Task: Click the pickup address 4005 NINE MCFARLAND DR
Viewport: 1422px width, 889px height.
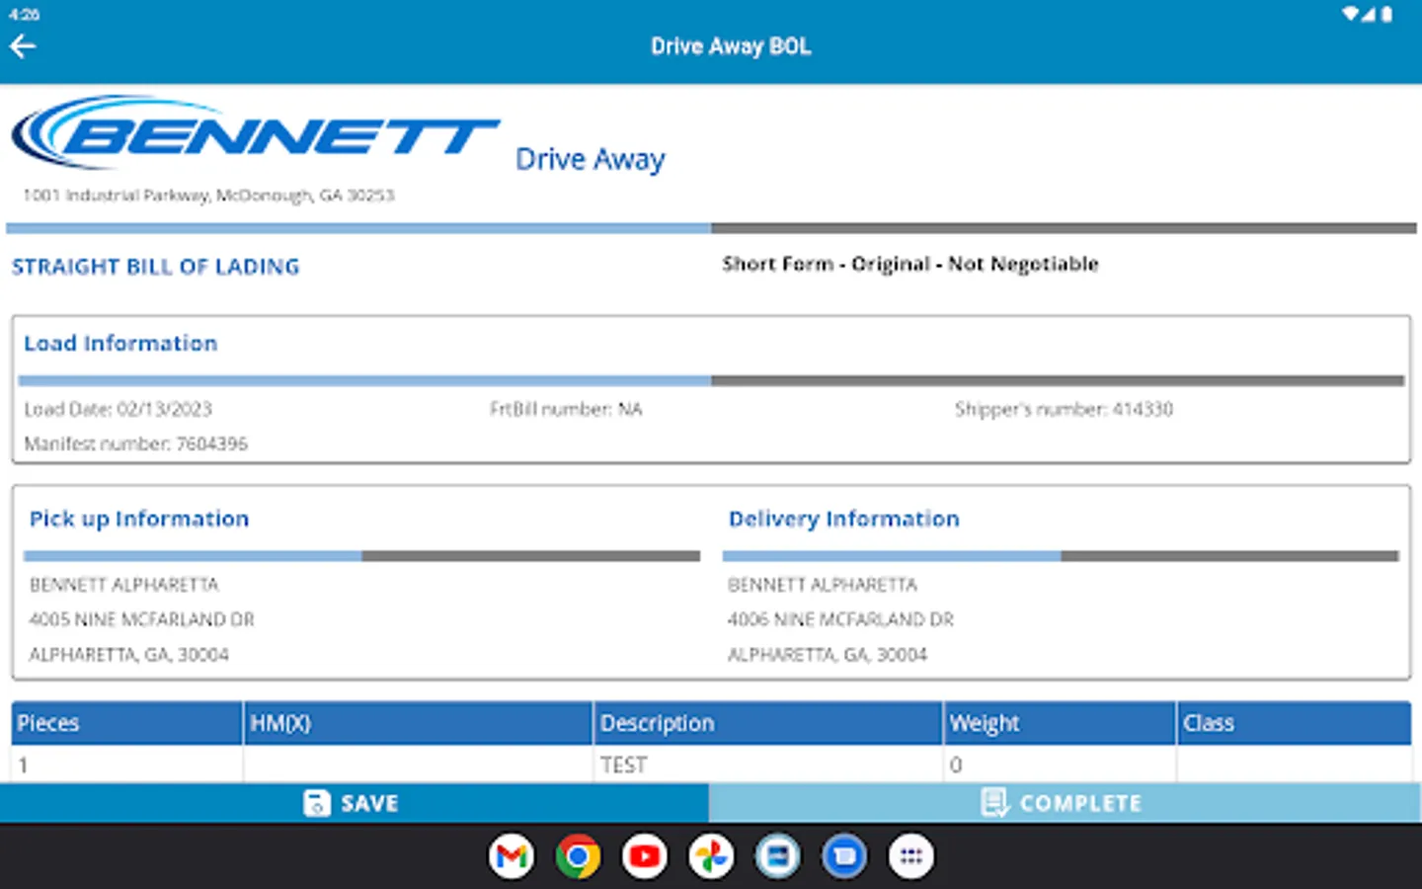Action: [x=142, y=619]
